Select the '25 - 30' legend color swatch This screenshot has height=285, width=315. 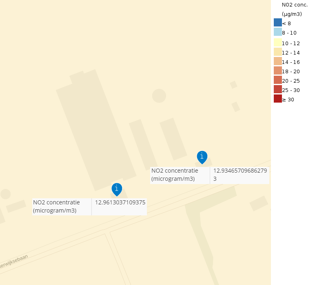277,89
